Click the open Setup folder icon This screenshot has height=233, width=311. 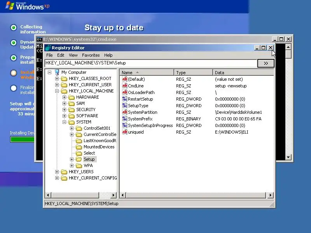[79, 160]
